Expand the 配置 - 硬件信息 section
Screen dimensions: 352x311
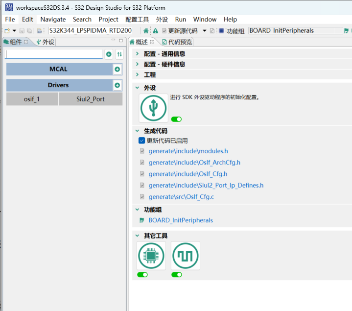coord(138,64)
